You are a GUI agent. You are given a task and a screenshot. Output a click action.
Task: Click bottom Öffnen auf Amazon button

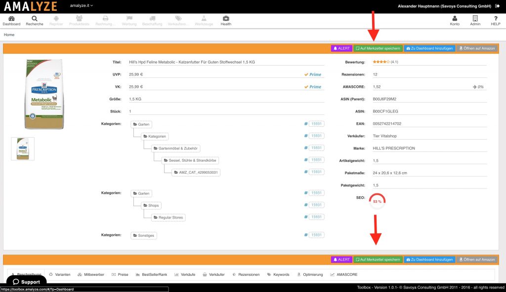(477, 259)
